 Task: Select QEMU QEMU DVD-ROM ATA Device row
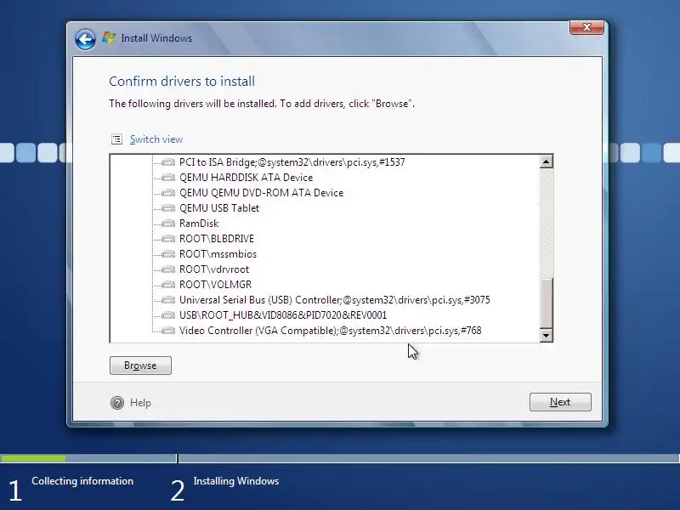coord(261,193)
